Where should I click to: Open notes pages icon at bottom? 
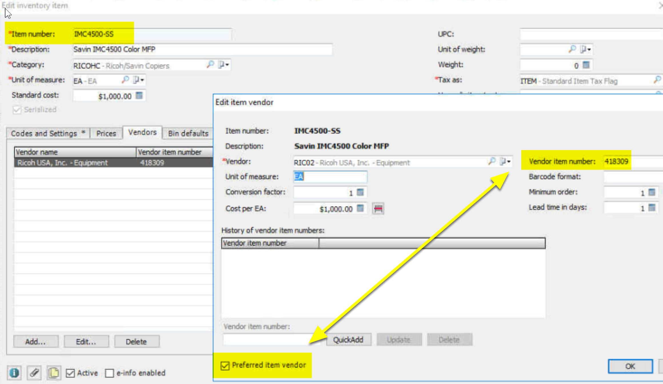click(54, 373)
